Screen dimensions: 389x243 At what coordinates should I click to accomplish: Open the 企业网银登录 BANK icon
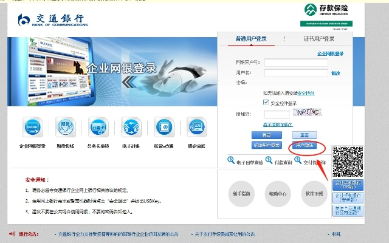[x=32, y=127]
